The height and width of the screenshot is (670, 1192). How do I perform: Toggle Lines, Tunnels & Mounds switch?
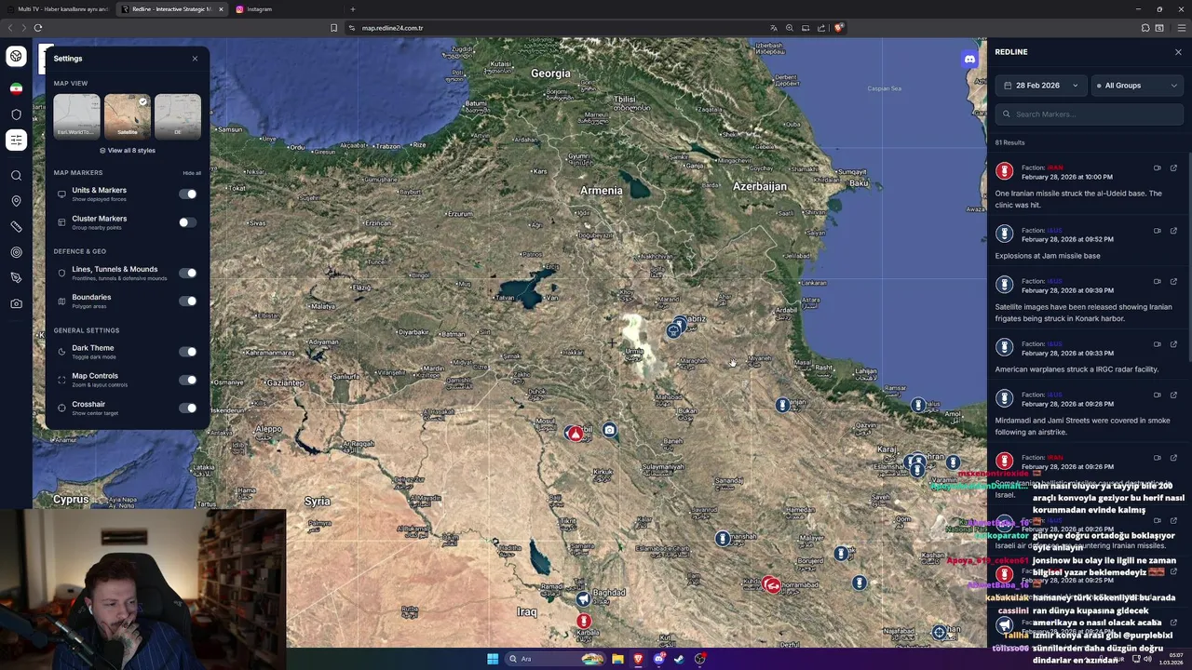[187, 273]
